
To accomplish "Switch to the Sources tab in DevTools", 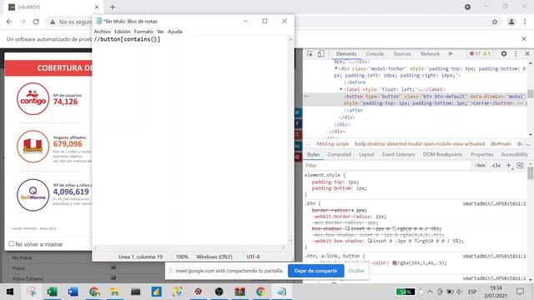I will click(x=402, y=53).
